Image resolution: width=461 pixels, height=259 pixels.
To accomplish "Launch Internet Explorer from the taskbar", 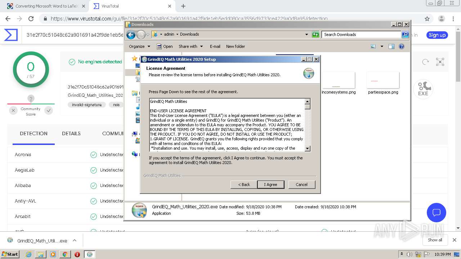I will 29,254.
